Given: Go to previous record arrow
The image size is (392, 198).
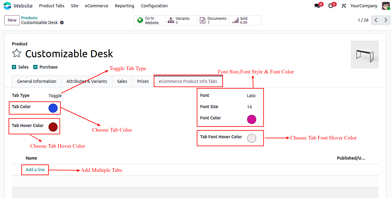Looking at the screenshot, I should (376, 20).
